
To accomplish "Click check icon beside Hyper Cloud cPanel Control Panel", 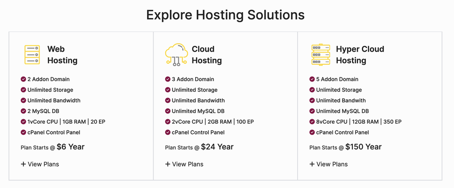I will click(x=312, y=132).
